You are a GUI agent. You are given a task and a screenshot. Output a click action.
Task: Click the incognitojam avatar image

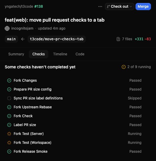point(7,28)
